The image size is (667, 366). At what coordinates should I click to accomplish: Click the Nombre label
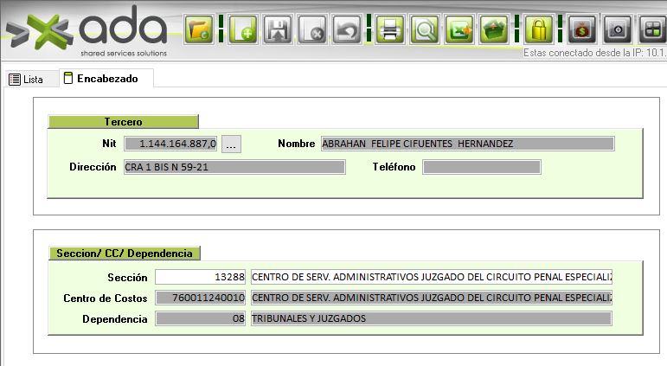pyautogui.click(x=296, y=144)
